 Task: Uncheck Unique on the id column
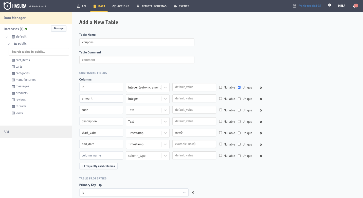point(239,87)
